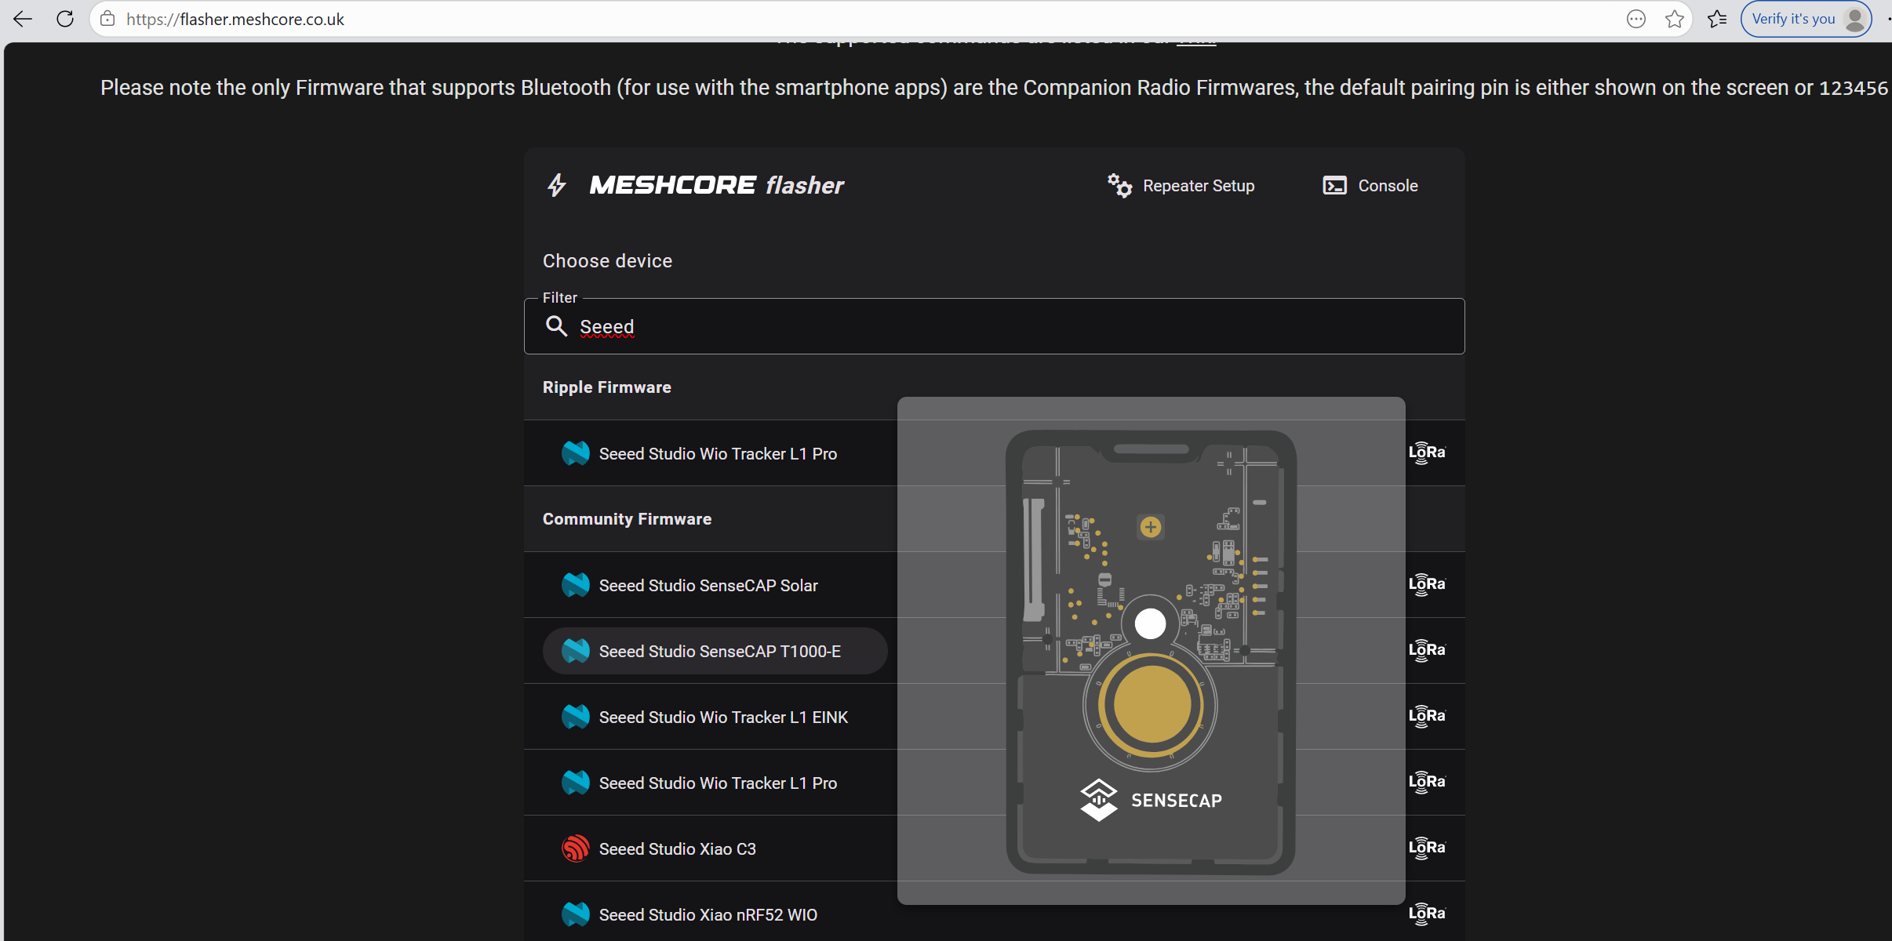Click browser favorites star icon
1892x941 pixels.
pyautogui.click(x=1674, y=19)
